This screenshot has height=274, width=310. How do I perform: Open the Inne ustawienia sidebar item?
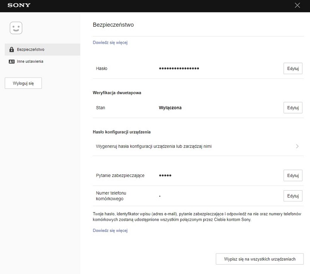(30, 61)
